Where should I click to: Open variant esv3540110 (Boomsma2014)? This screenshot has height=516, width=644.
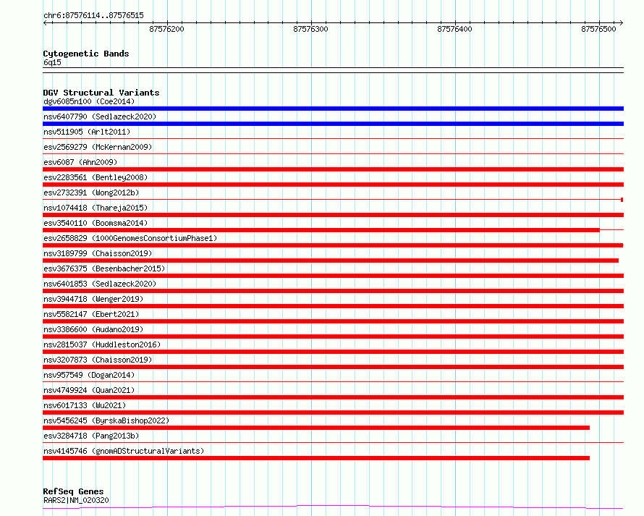tap(96, 223)
